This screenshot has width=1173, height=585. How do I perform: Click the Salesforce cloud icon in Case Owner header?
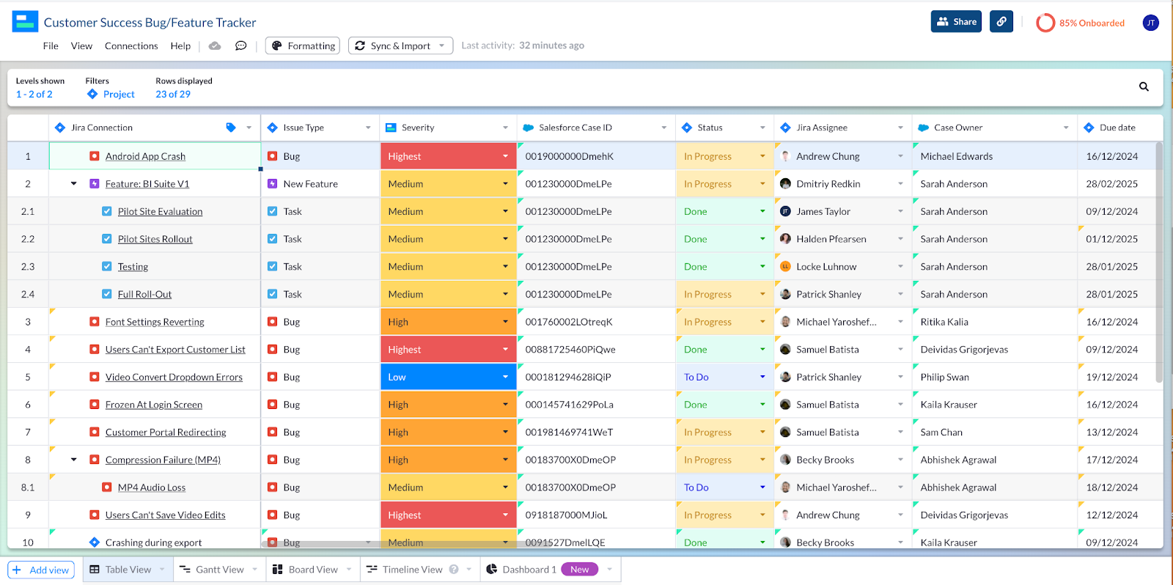point(924,128)
